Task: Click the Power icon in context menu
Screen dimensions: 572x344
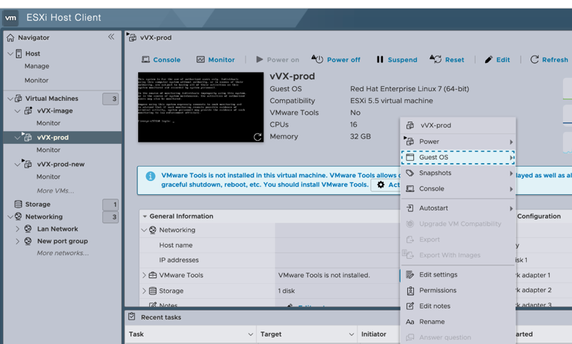Action: (409, 141)
